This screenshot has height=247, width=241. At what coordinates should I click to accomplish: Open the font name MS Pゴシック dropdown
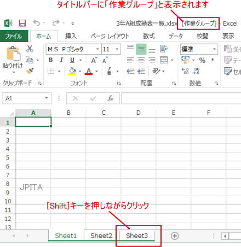tap(97, 49)
